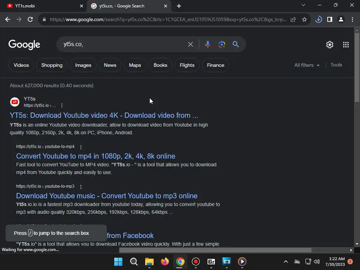This screenshot has width=360, height=270.
Task: Submit the search with the magnifier icon
Action: 236,44
